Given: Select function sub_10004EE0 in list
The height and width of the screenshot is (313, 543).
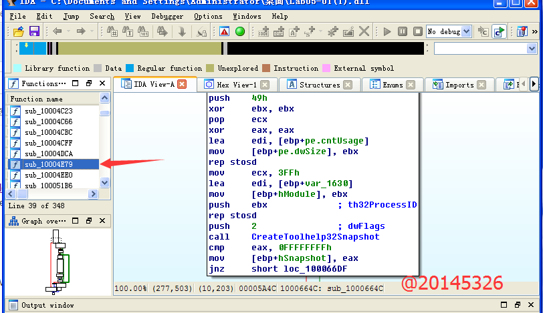Looking at the screenshot, I should point(48,175).
